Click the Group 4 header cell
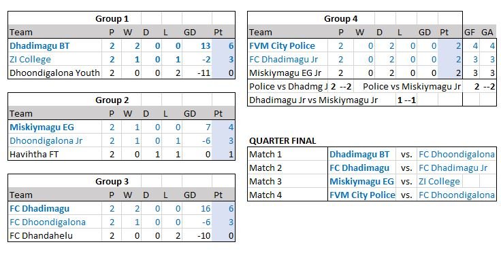This screenshot has height=255, width=501. (340, 19)
